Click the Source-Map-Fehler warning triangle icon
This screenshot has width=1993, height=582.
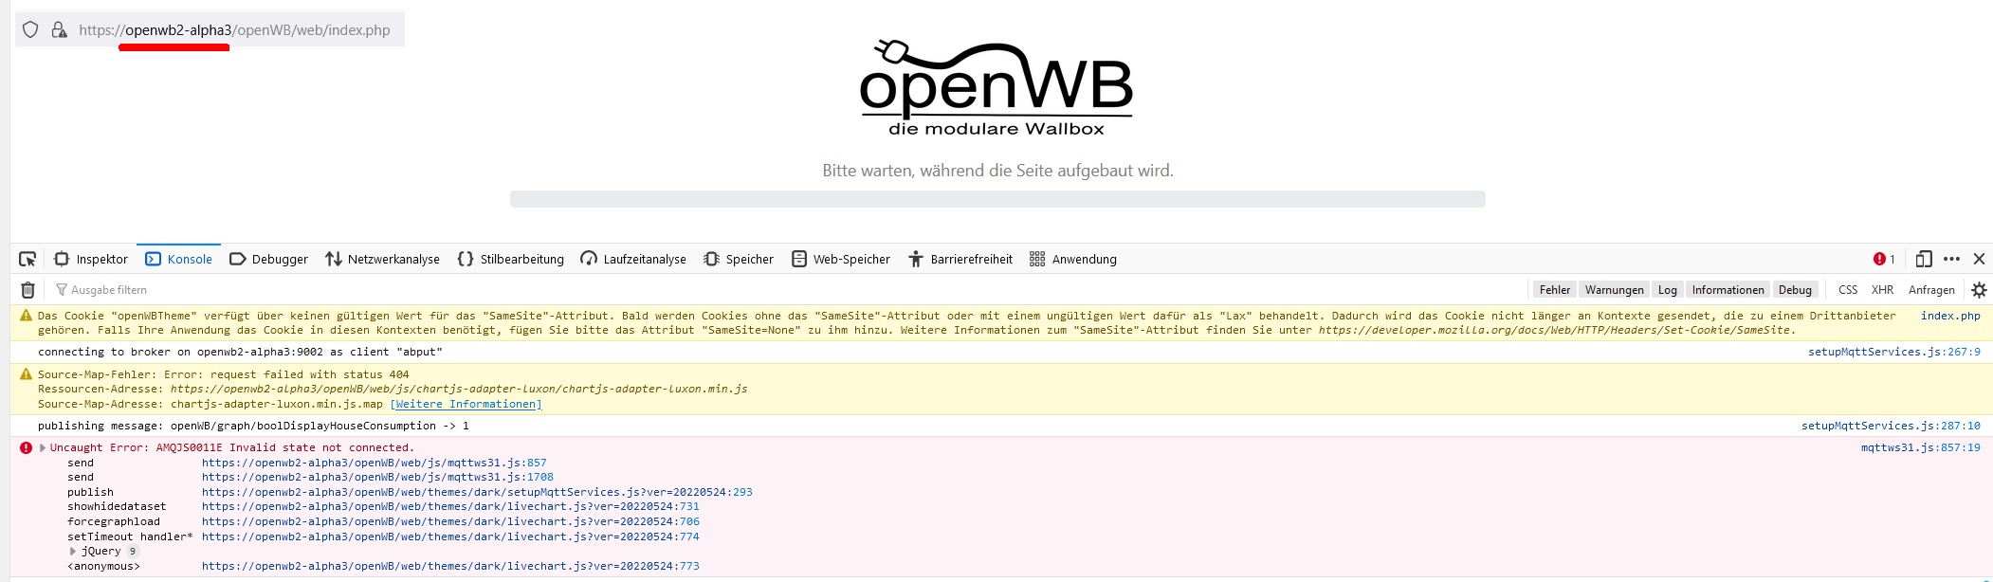26,374
